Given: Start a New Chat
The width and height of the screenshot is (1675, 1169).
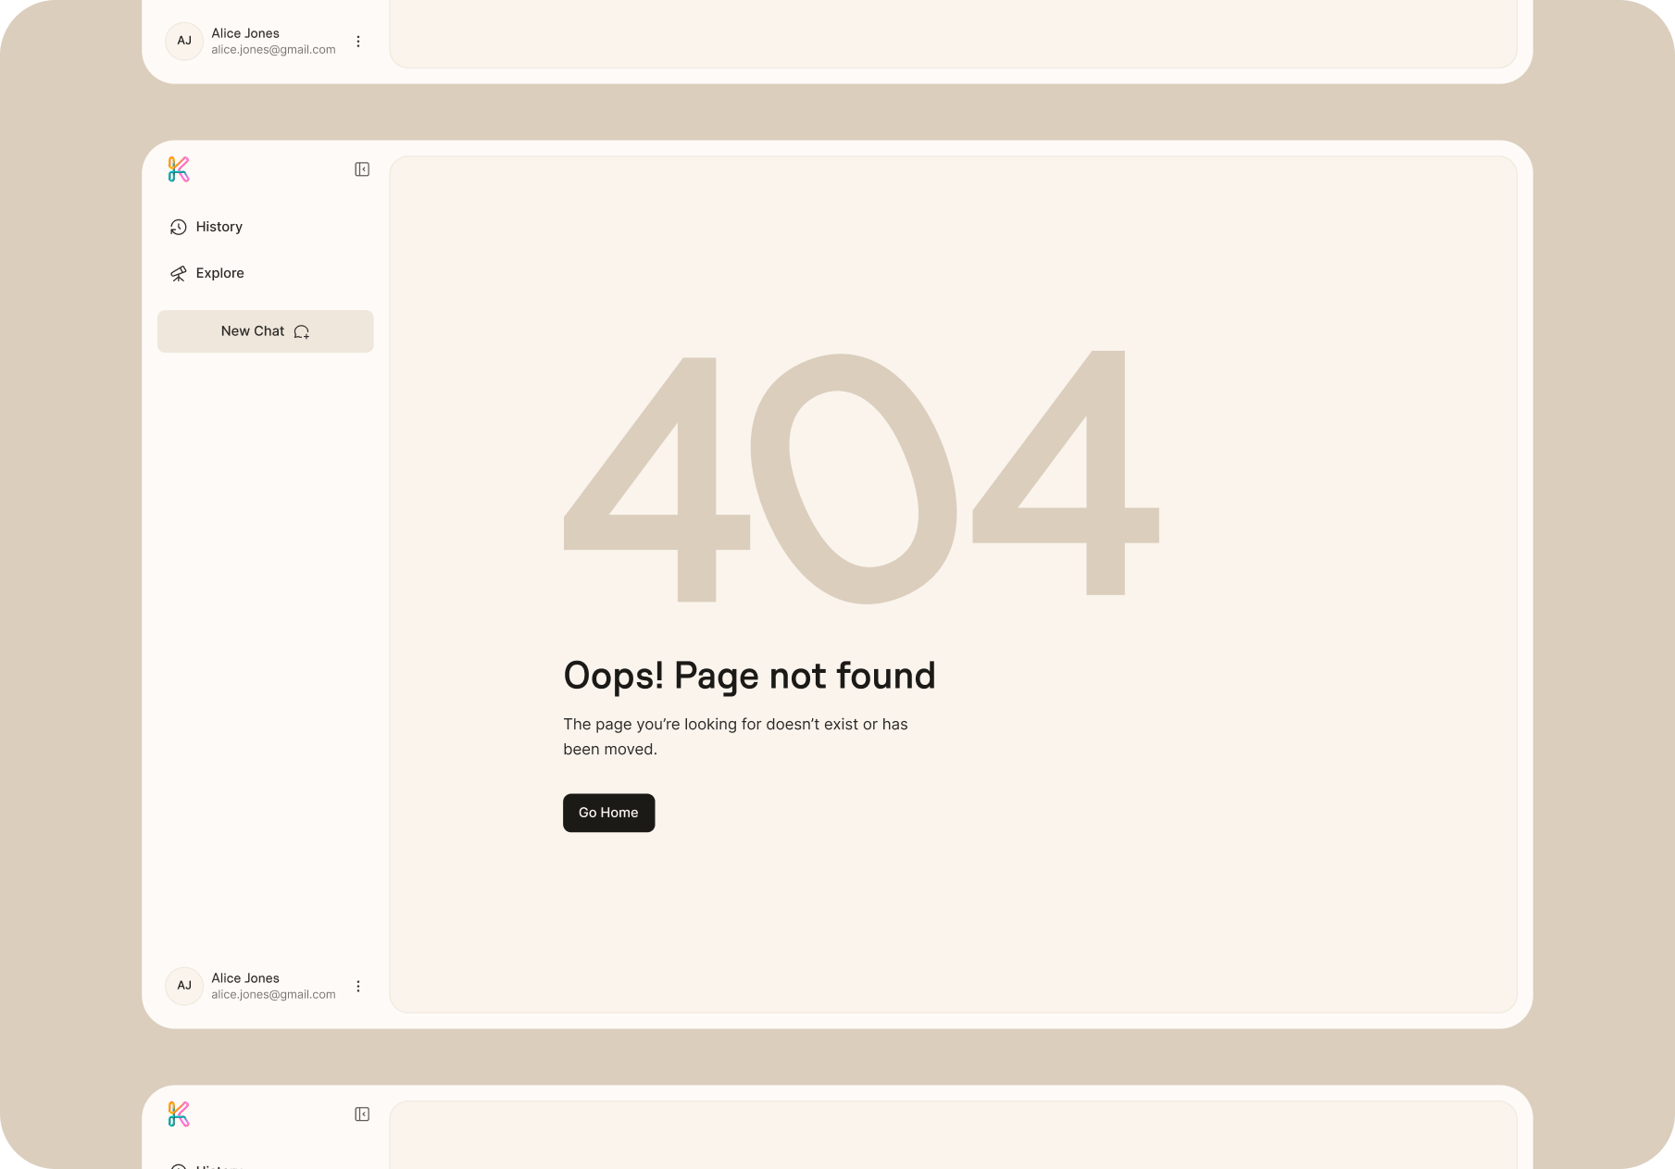Looking at the screenshot, I should click(265, 331).
